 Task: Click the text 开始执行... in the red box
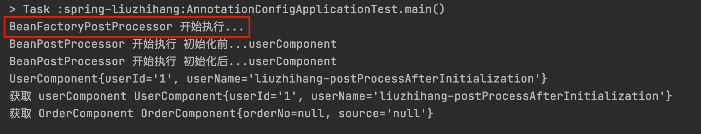212,27
